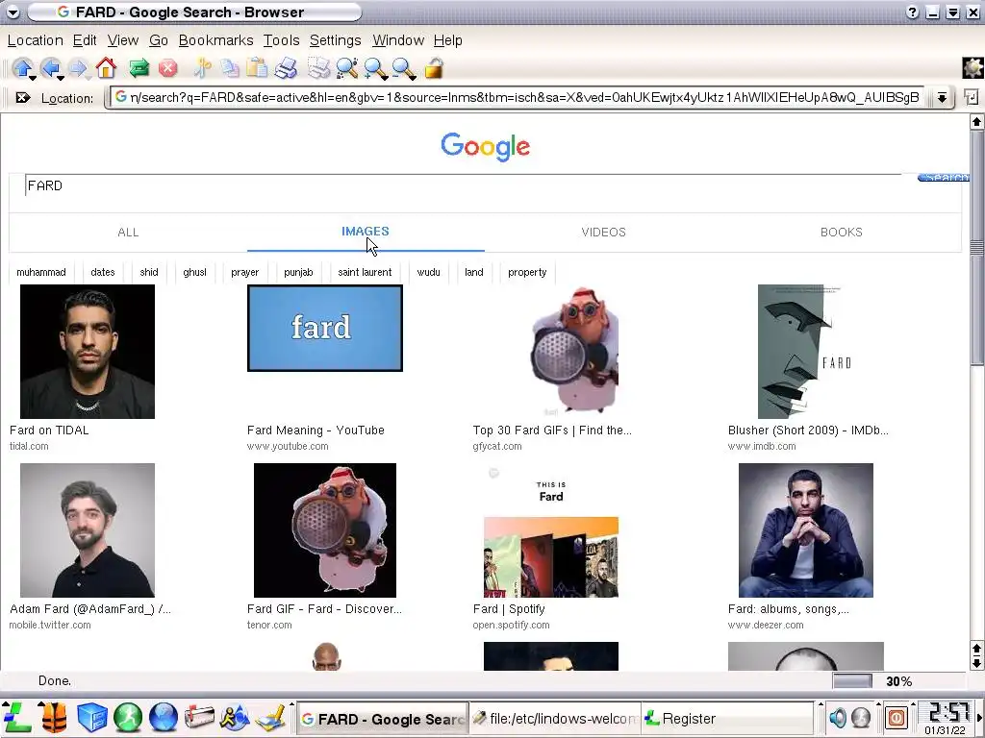Click the orange life vest help icon
The height and width of the screenshot is (738, 985).
click(54, 717)
